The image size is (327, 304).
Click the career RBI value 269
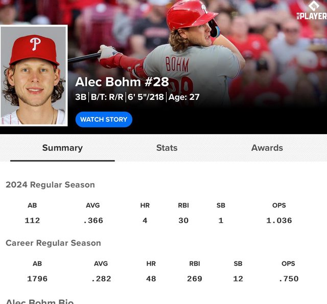195,279
